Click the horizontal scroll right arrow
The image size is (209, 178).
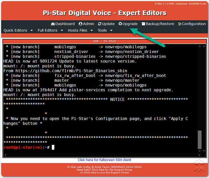click(199, 155)
